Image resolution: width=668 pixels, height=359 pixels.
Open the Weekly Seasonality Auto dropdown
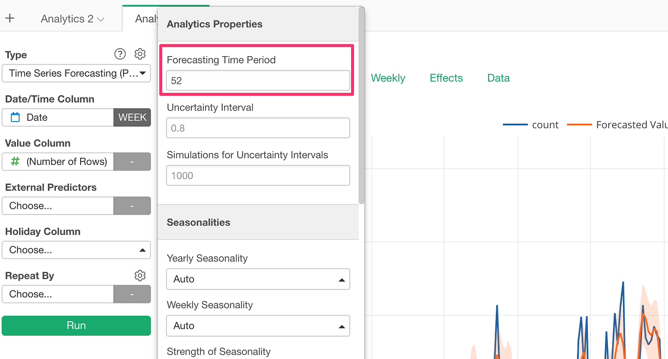[258, 326]
